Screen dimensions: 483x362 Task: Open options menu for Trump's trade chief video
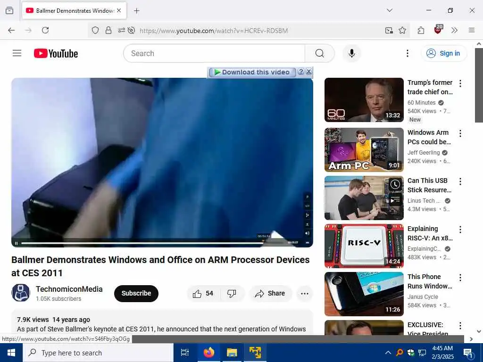pyautogui.click(x=460, y=83)
